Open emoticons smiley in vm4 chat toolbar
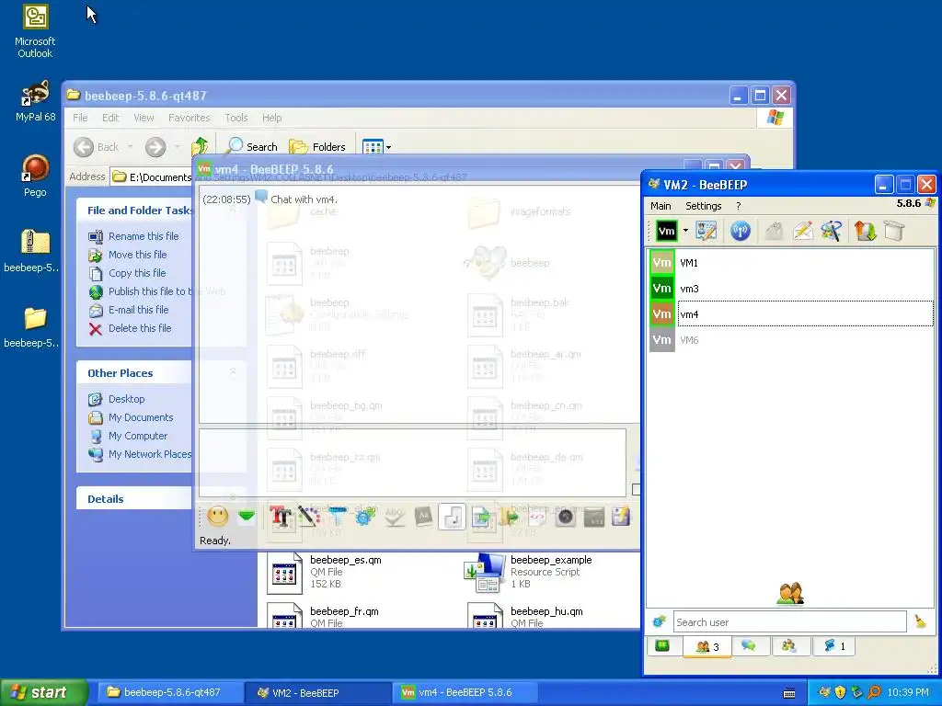 (x=217, y=517)
